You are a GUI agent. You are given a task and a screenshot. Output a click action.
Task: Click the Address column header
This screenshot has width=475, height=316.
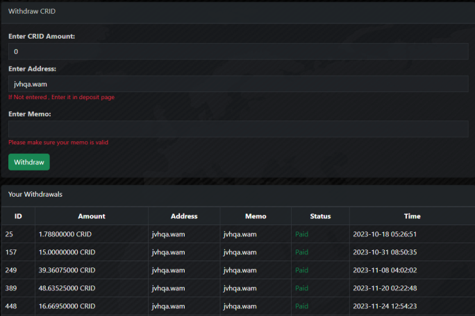pos(184,216)
